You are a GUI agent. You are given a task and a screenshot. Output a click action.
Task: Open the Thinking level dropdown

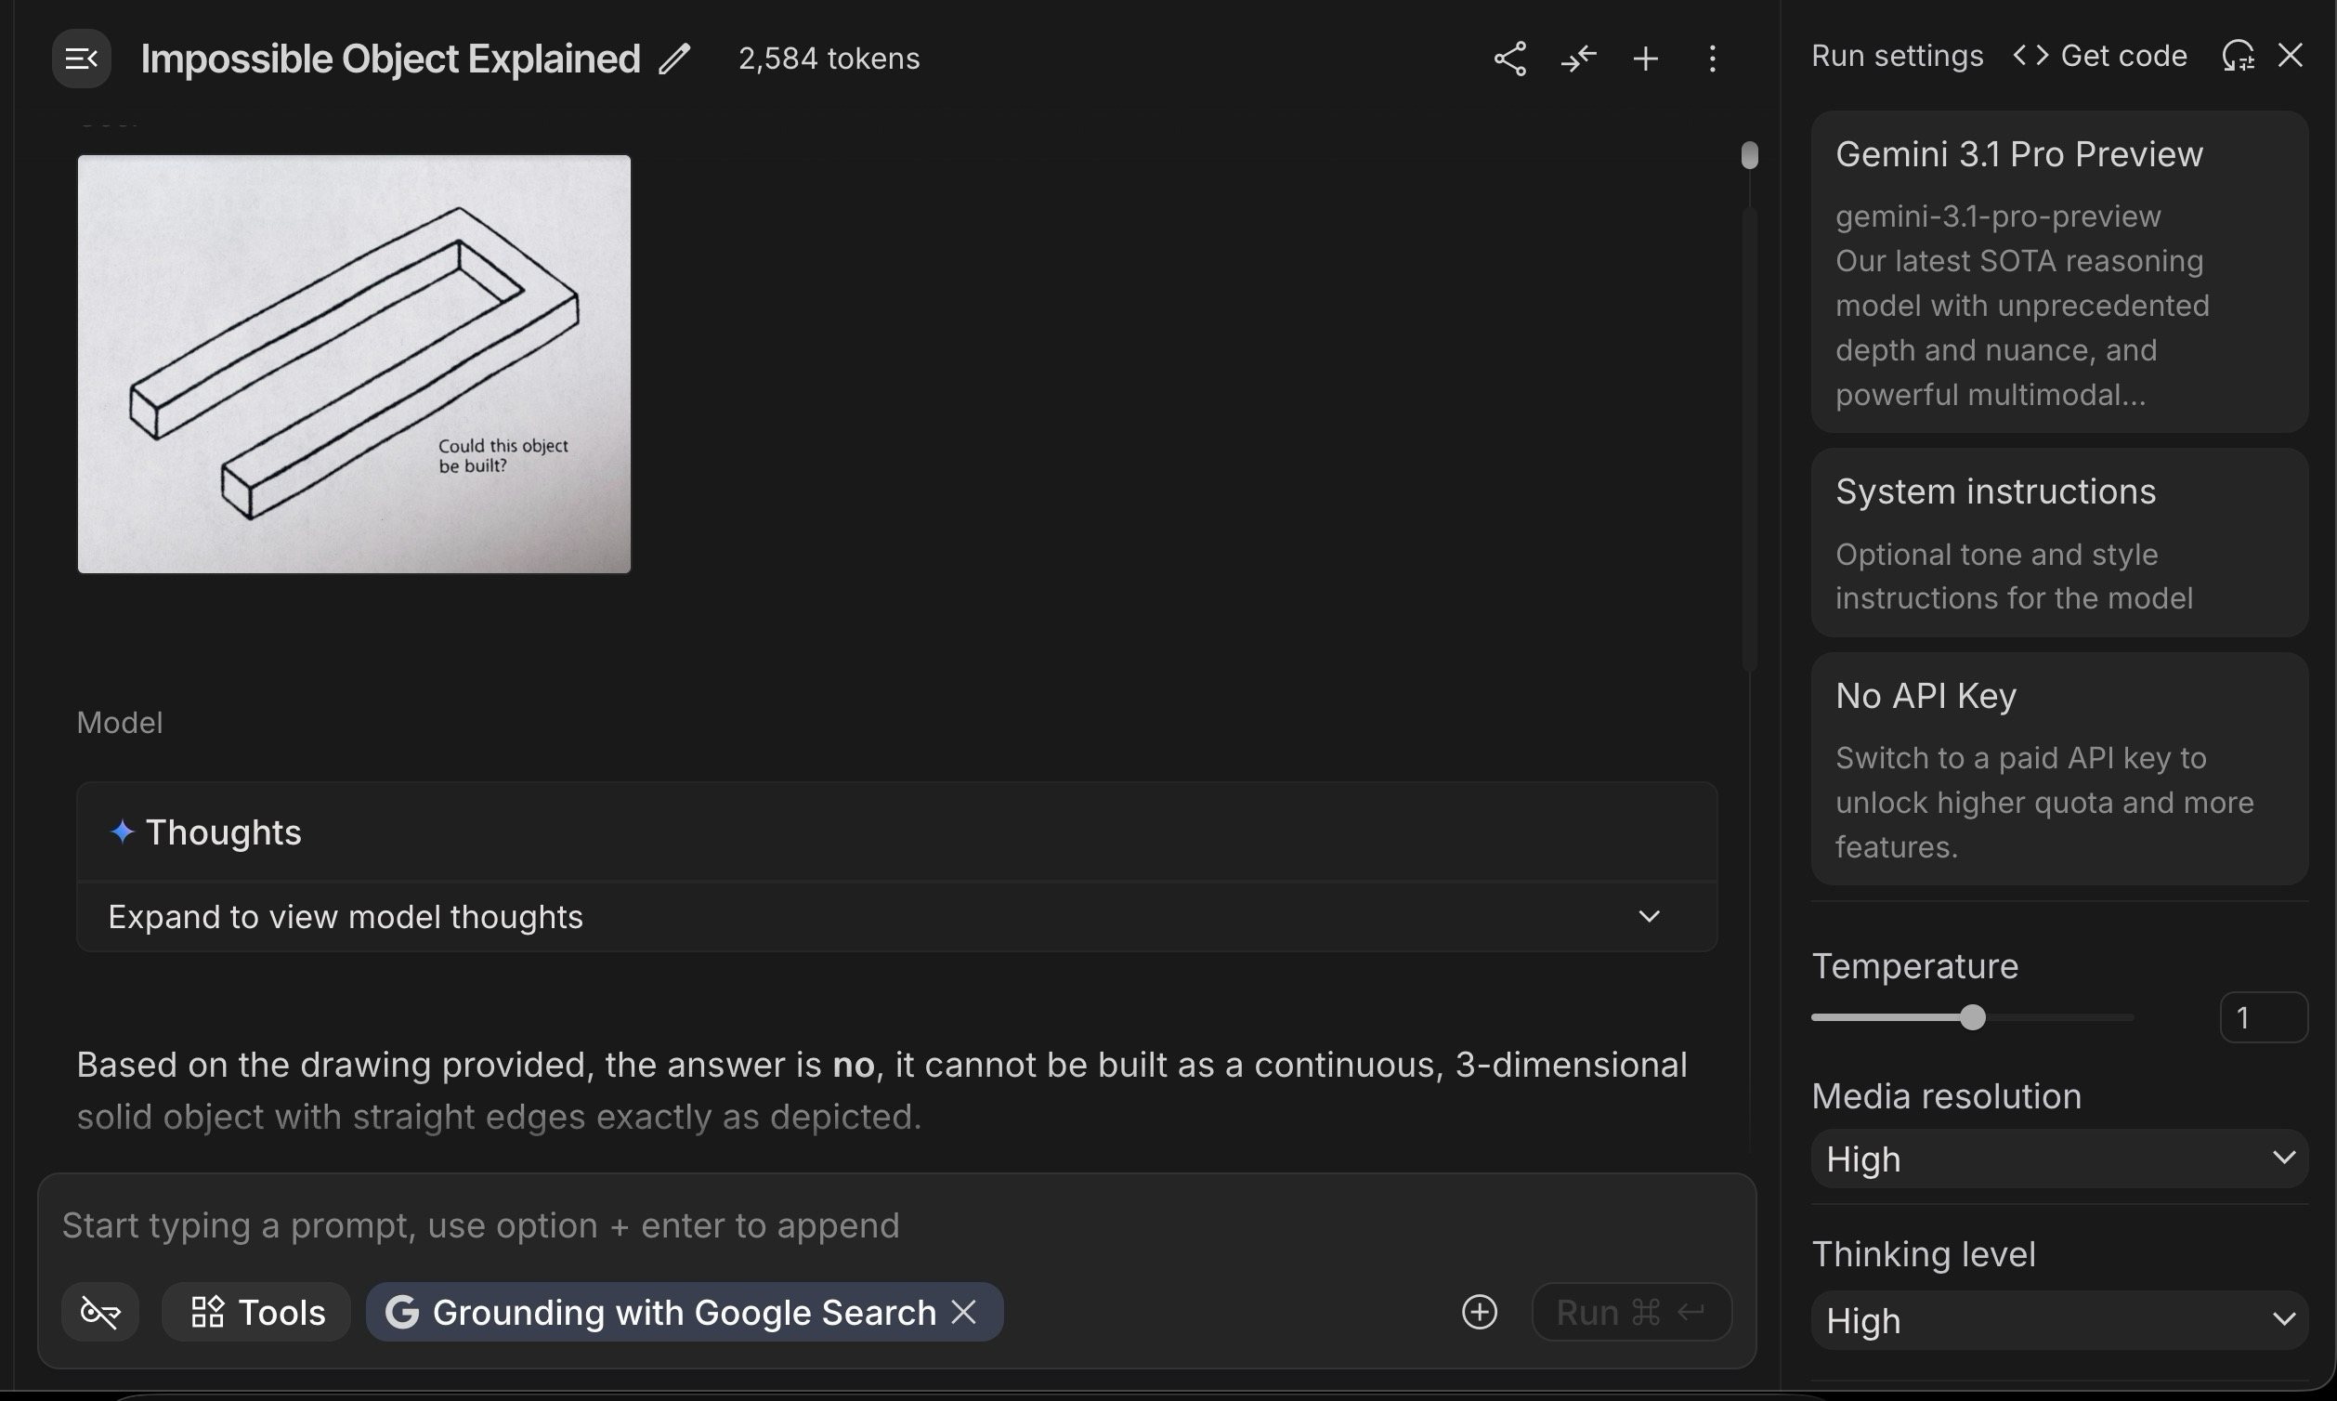tap(2058, 1320)
